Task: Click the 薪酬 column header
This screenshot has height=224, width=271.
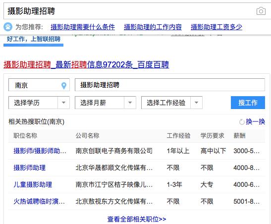Action: click(240, 136)
